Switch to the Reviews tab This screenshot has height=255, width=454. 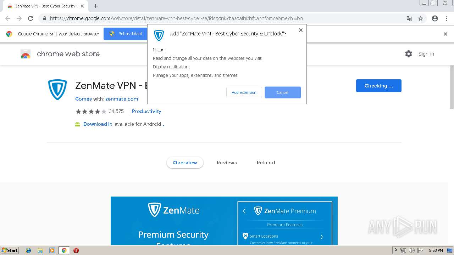(x=227, y=163)
